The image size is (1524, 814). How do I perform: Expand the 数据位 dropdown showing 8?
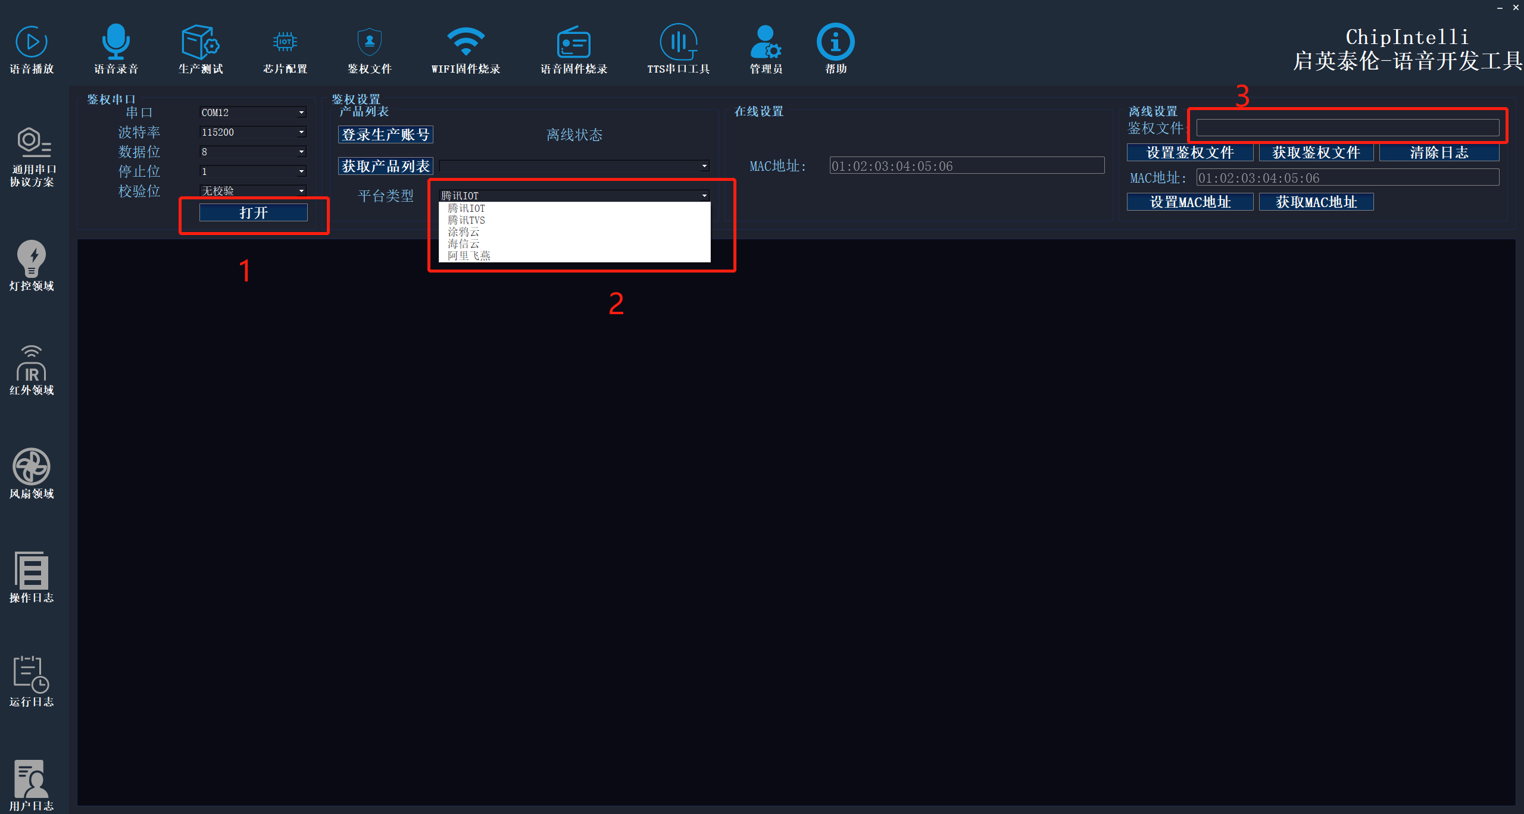[253, 152]
